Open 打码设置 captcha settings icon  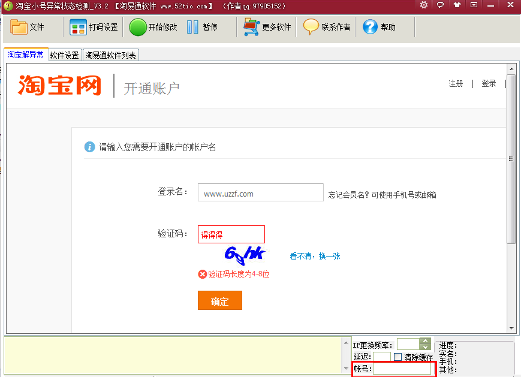78,27
